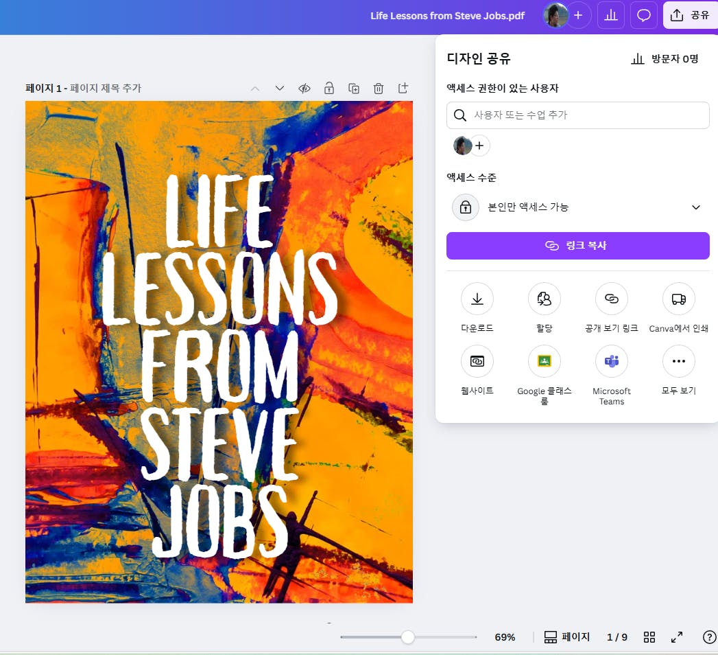Open the comments speech bubble

tap(644, 16)
